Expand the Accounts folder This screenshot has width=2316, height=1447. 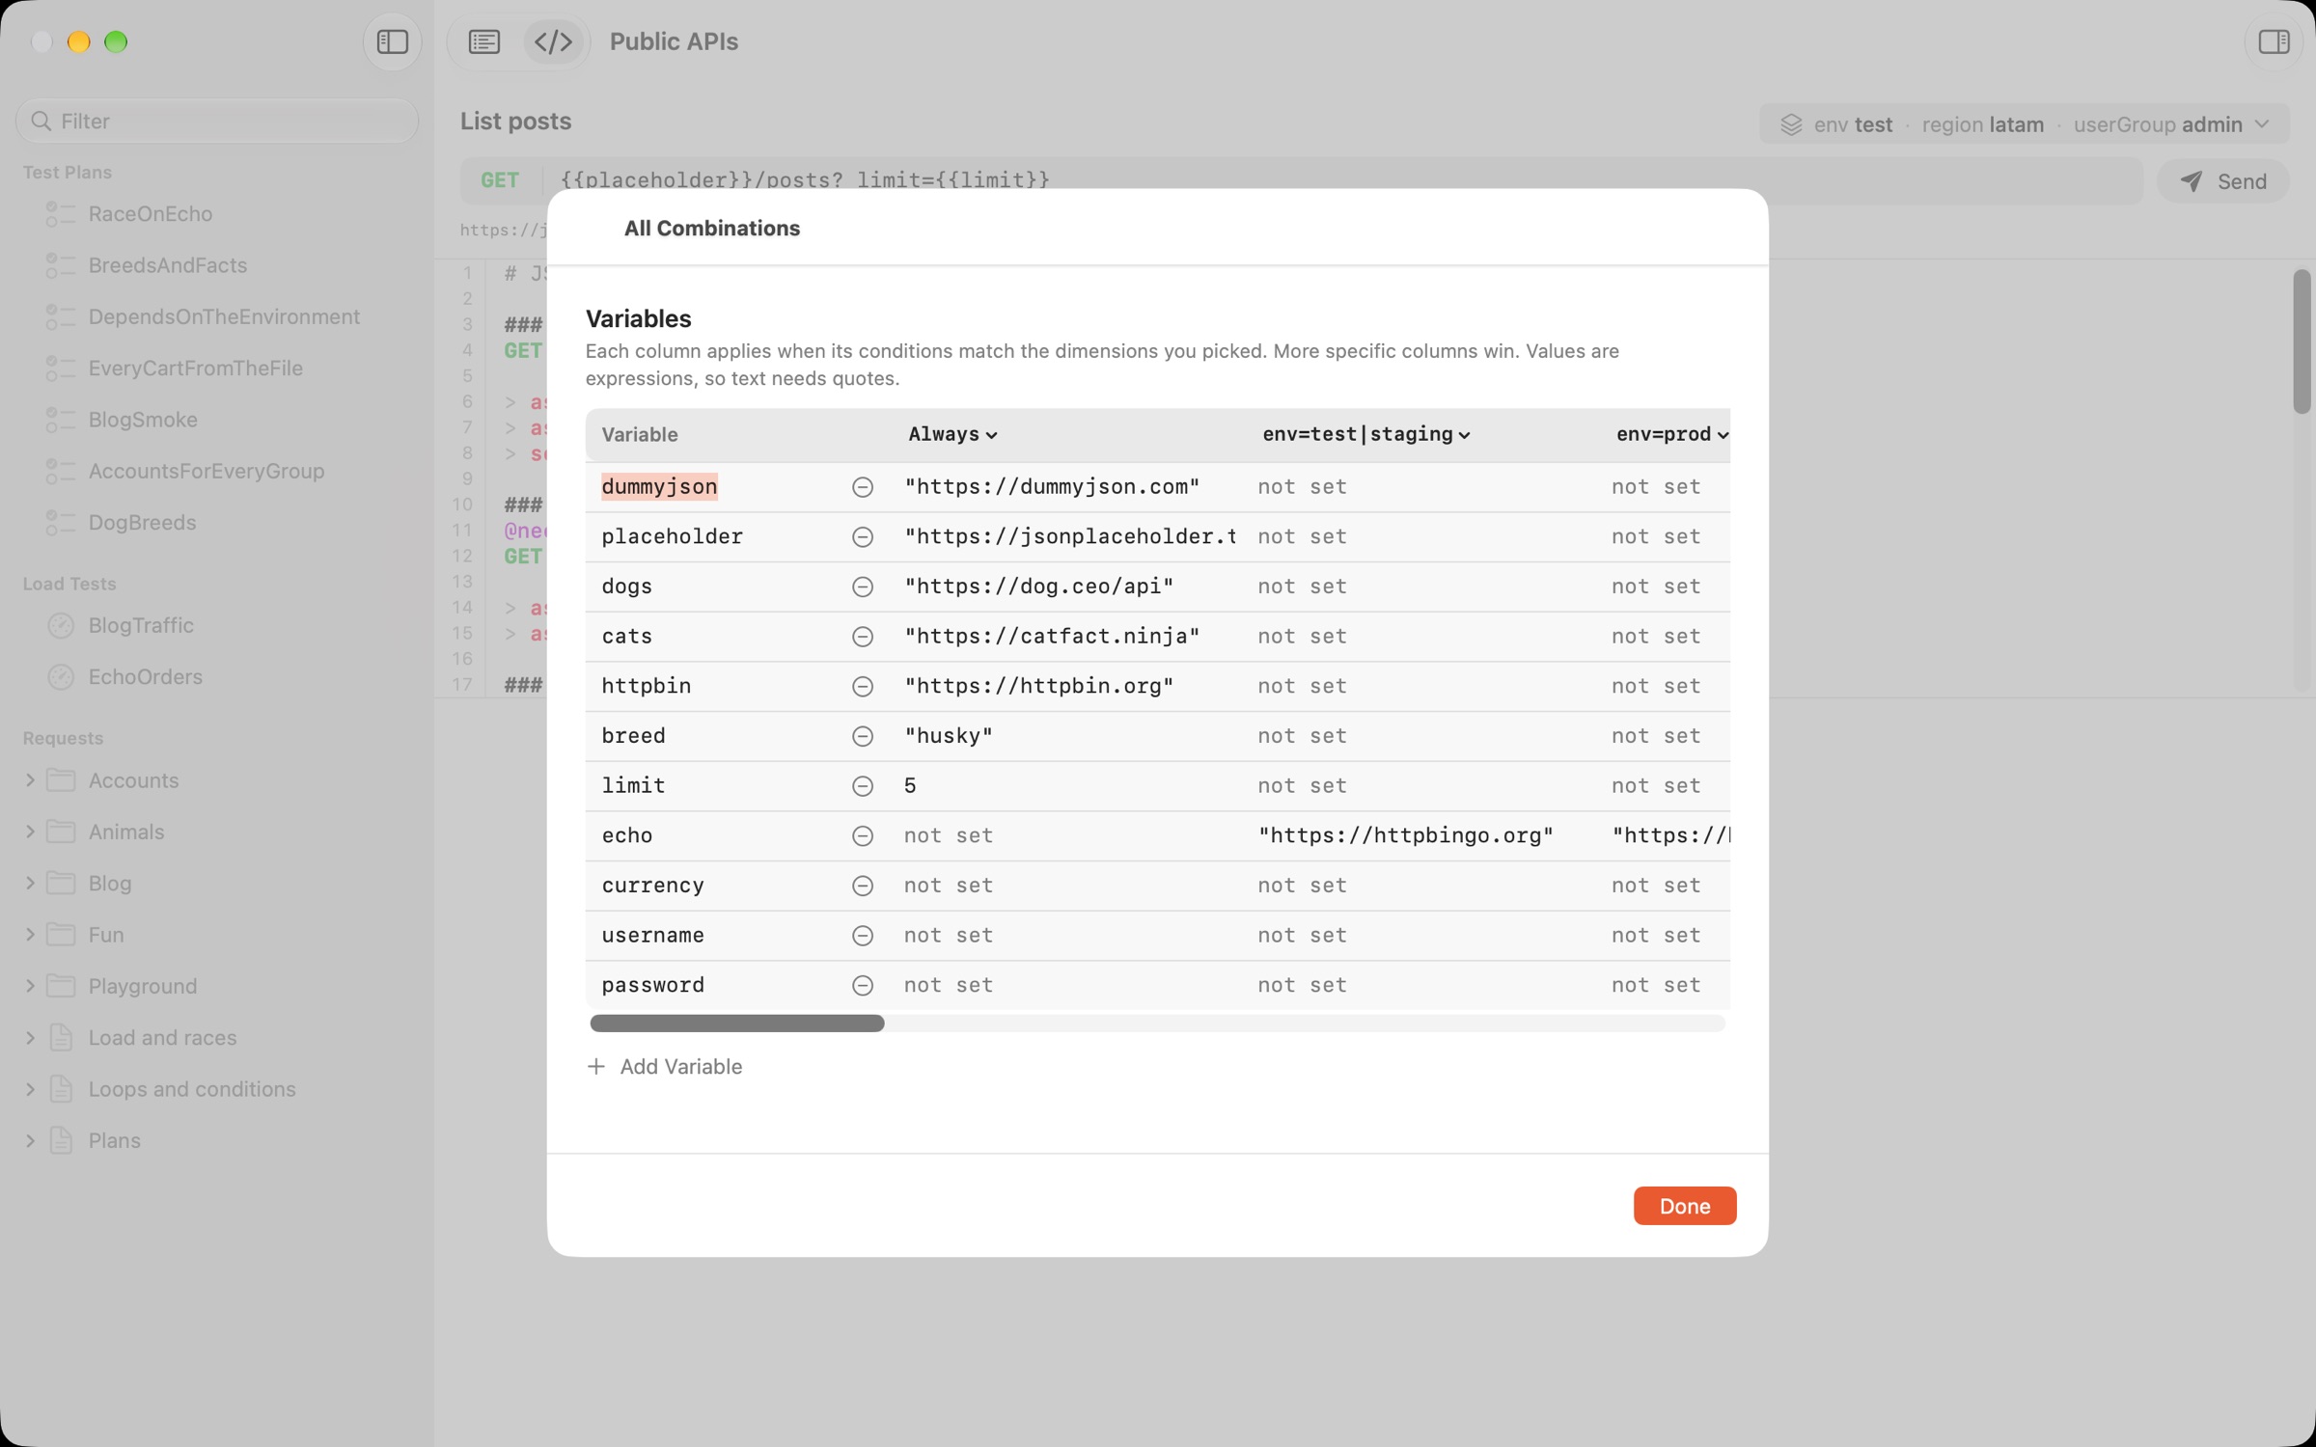click(30, 780)
